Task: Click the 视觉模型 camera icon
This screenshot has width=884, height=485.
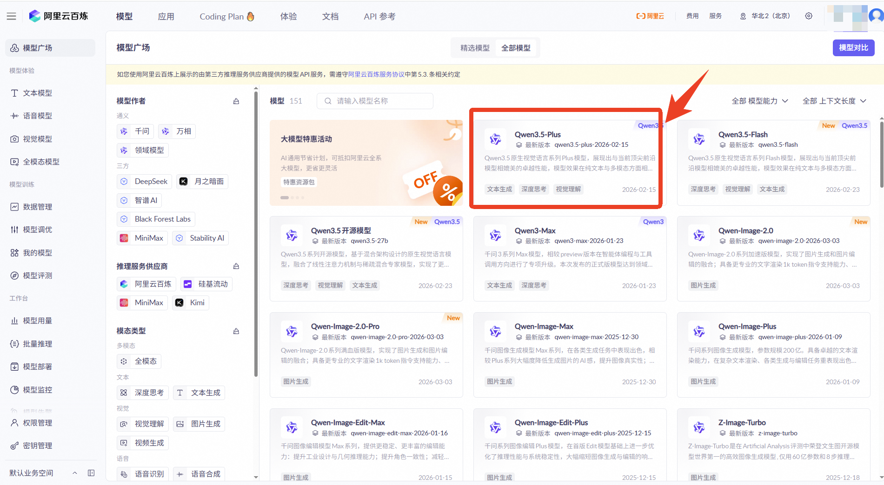Action: pos(15,139)
